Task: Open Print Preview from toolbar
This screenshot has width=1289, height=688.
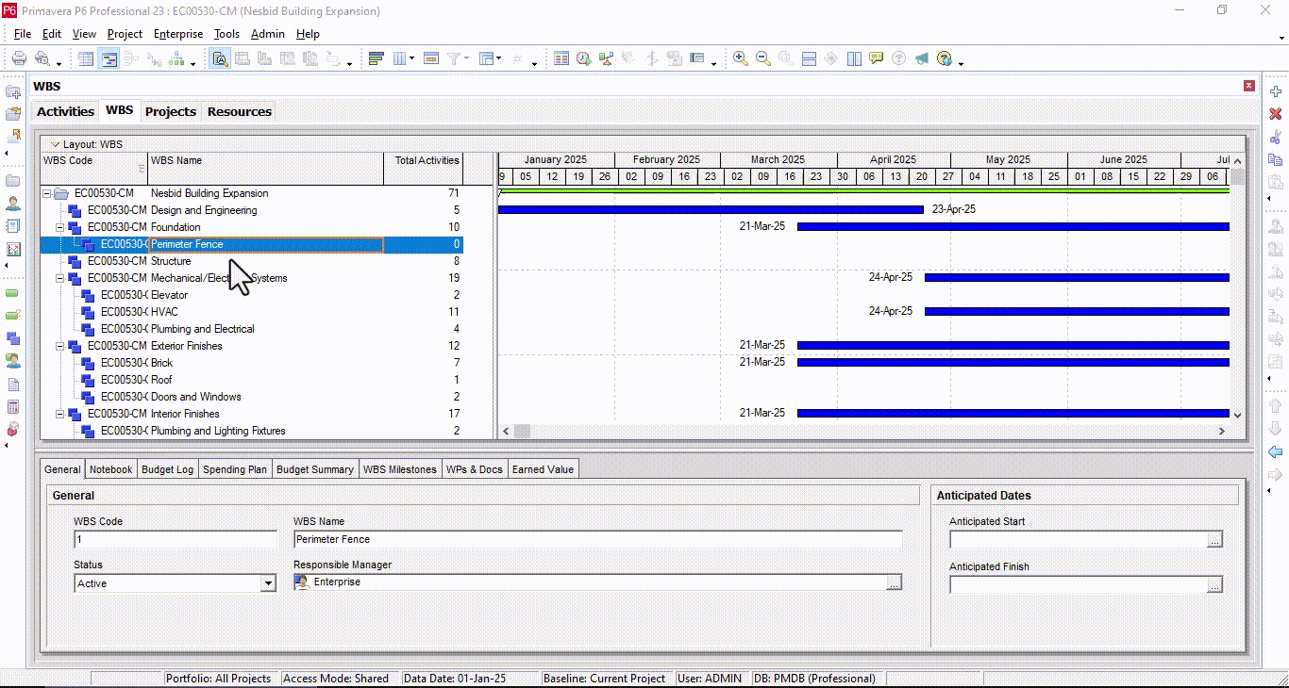Action: pyautogui.click(x=42, y=58)
